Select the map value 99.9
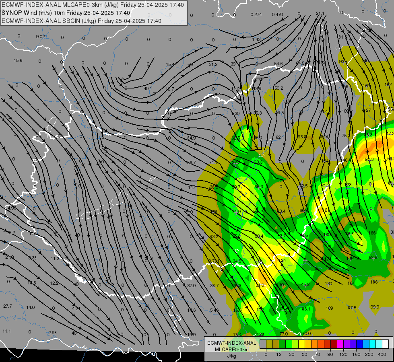This screenshot has height=362, width=394. coord(375,307)
